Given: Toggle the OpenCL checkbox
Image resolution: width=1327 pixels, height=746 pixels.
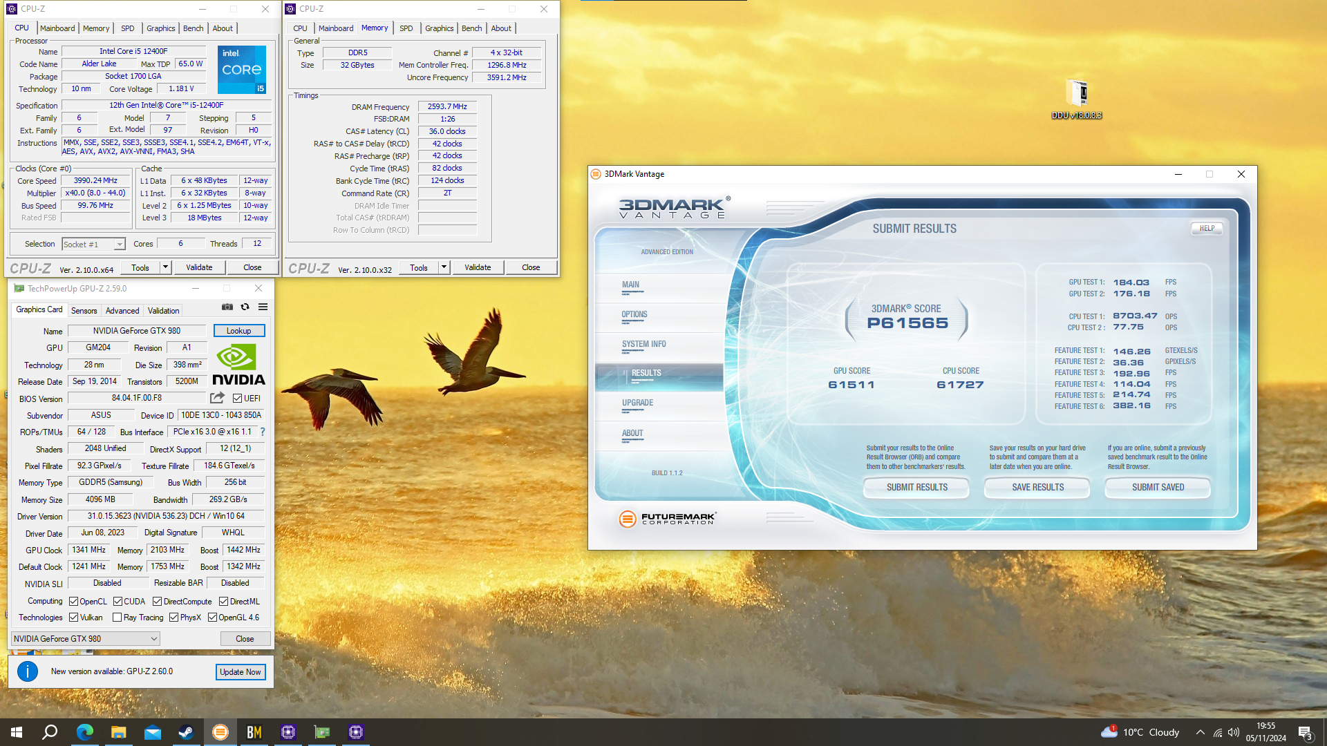Looking at the screenshot, I should [x=73, y=602].
